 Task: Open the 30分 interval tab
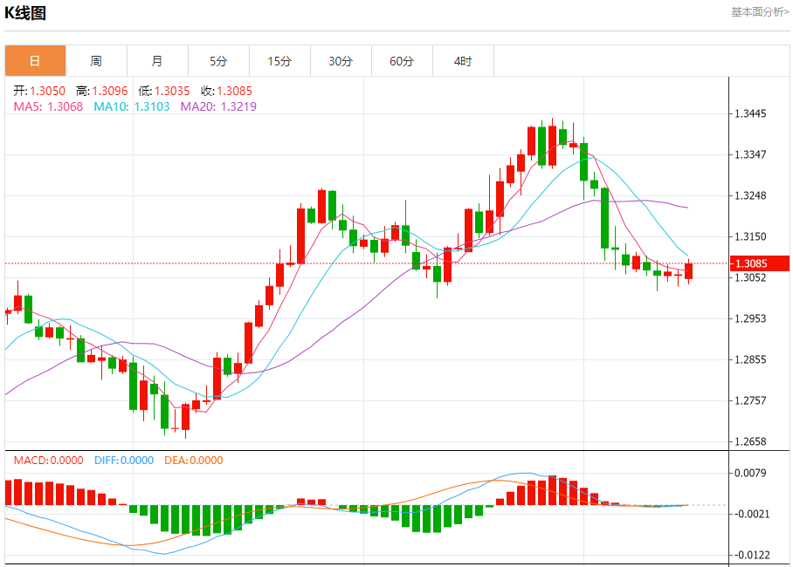341,61
